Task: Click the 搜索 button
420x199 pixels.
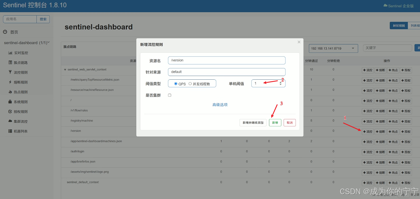Action: tap(43, 19)
